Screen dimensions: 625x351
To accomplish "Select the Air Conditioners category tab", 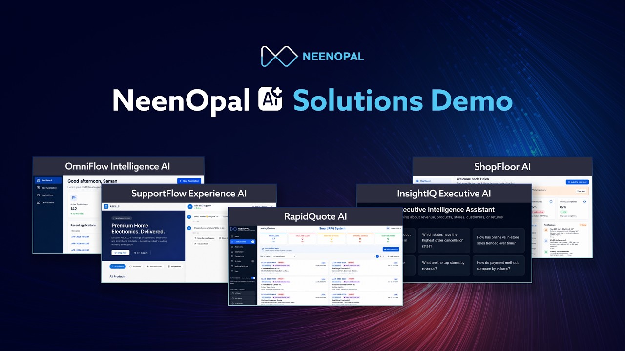I will pyautogui.click(x=155, y=266).
